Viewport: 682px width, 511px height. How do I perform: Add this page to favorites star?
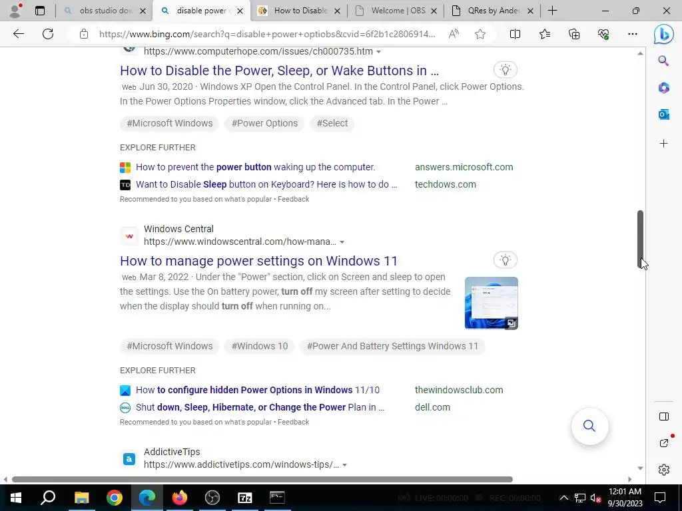pos(480,34)
